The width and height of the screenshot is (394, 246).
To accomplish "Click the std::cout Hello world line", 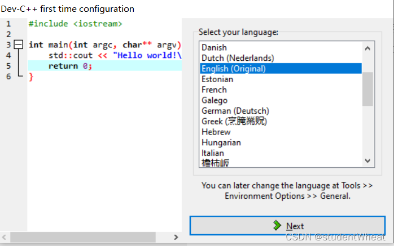I will (x=115, y=55).
